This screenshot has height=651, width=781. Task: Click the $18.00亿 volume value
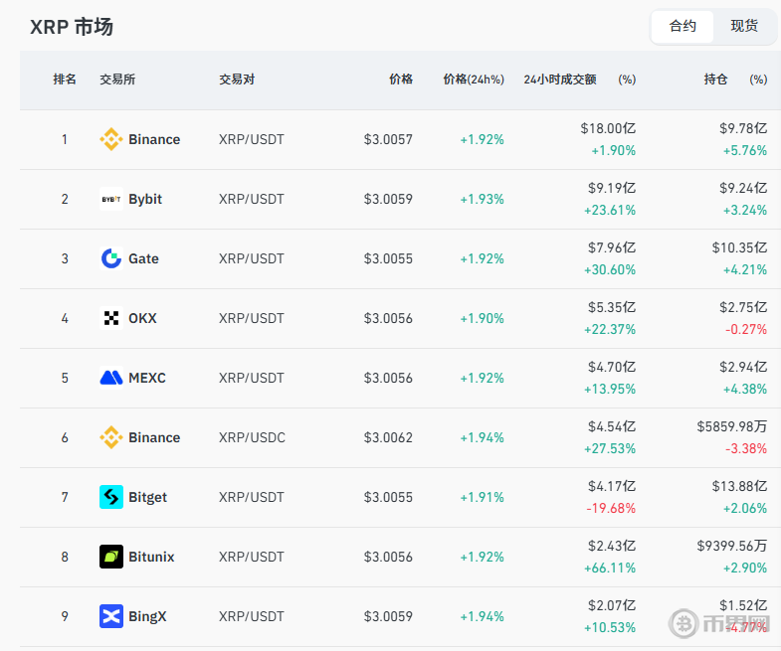608,128
